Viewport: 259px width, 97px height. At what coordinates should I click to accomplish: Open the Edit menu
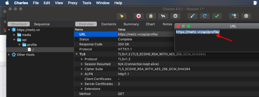coord(47,3)
